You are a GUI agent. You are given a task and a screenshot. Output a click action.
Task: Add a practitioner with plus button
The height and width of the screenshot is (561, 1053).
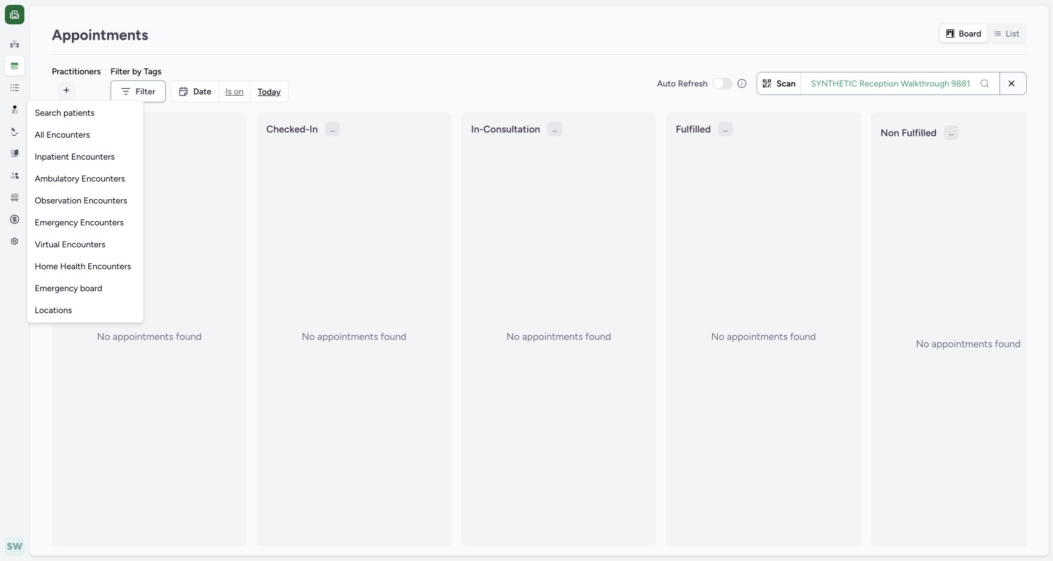66,90
